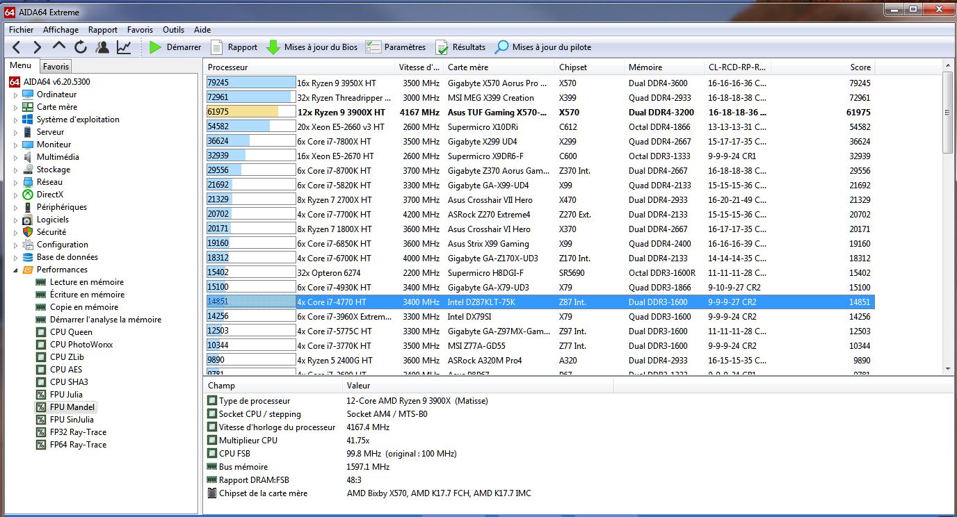Viewport: 957px width, 517px height.
Task: Expand the Réseau tree node
Action: point(15,182)
